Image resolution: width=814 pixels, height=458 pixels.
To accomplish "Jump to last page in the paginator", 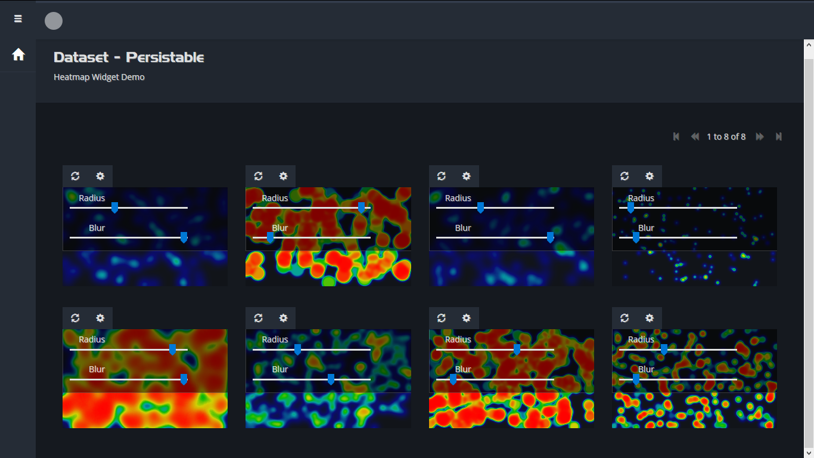I will pos(778,137).
